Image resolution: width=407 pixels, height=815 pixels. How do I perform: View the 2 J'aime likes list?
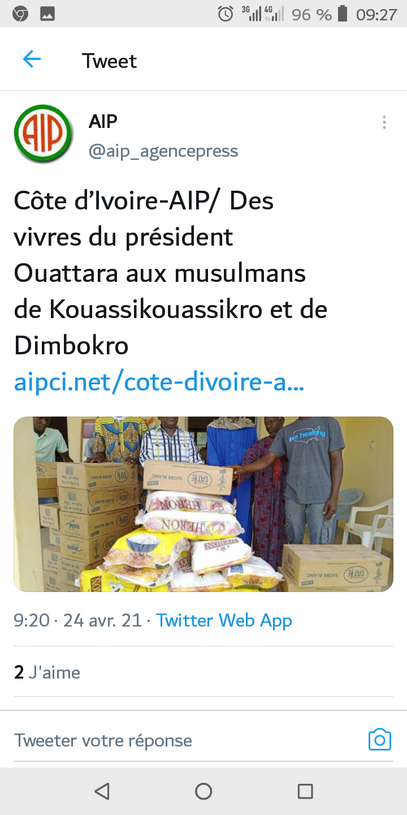tap(47, 672)
